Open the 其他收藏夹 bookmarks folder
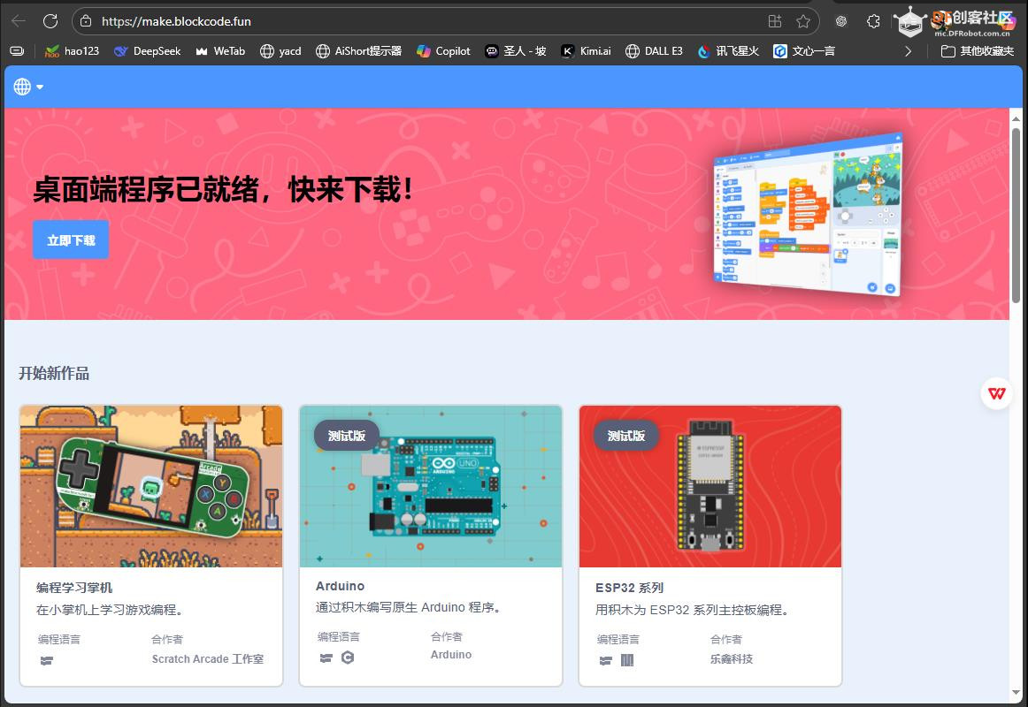This screenshot has height=707, width=1028. point(978,51)
